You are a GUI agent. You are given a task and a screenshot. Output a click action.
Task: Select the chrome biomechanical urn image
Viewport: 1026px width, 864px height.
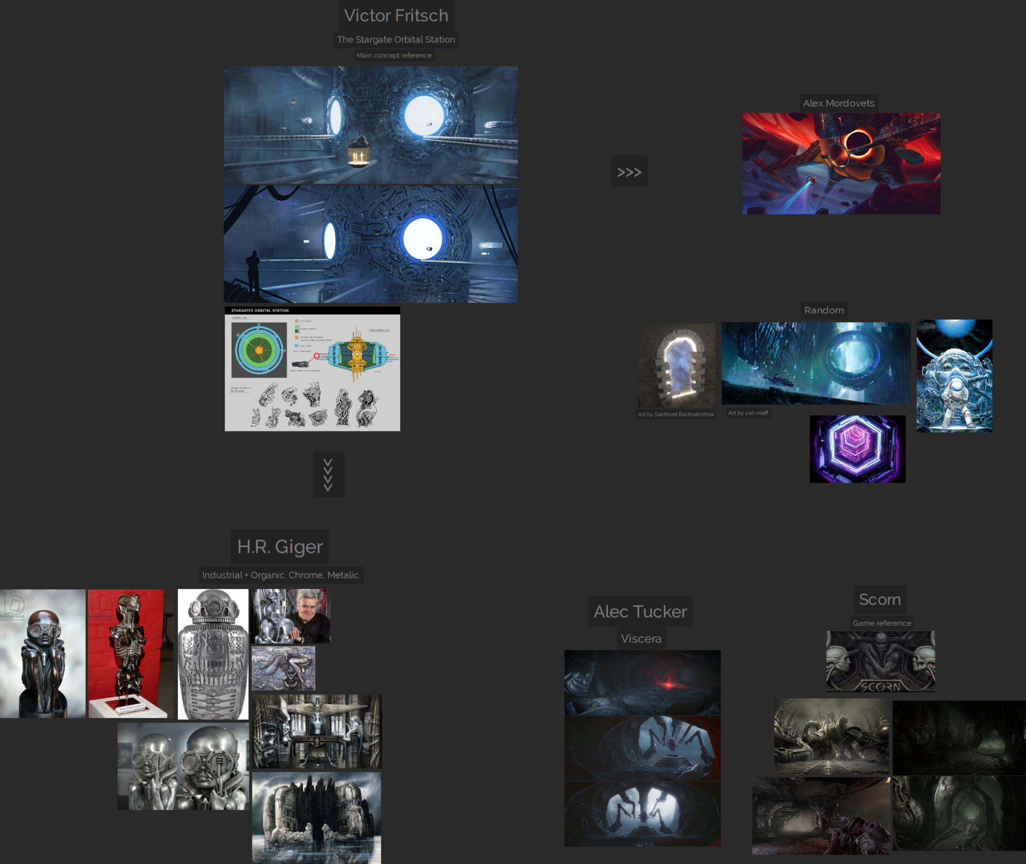pyautogui.click(x=213, y=654)
